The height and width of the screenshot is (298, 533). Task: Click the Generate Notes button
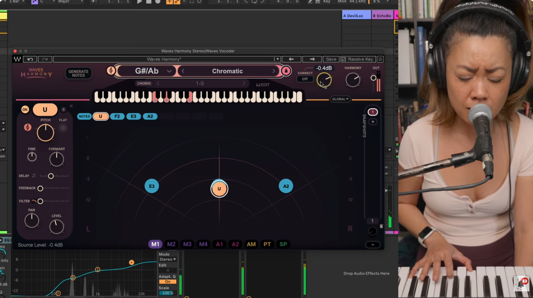(78, 74)
